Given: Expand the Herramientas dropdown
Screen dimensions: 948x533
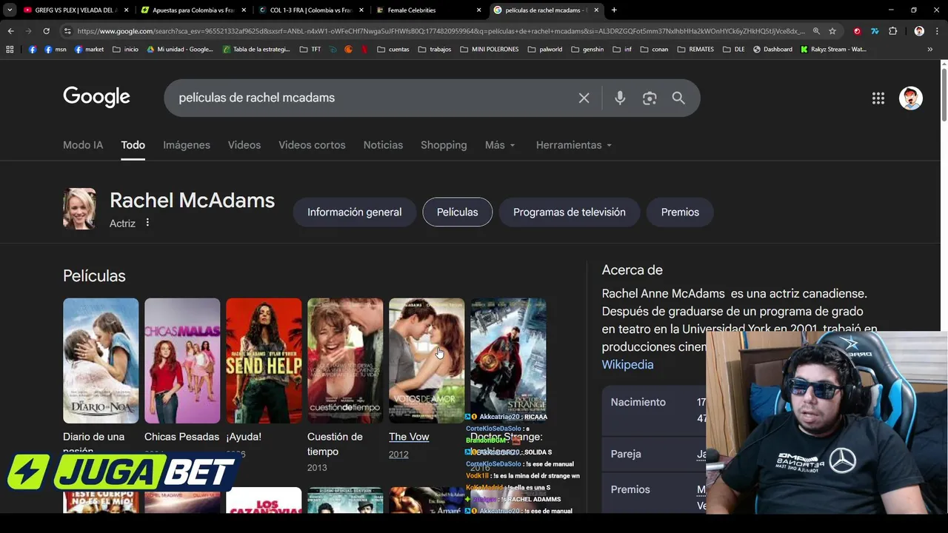Looking at the screenshot, I should click(x=574, y=145).
